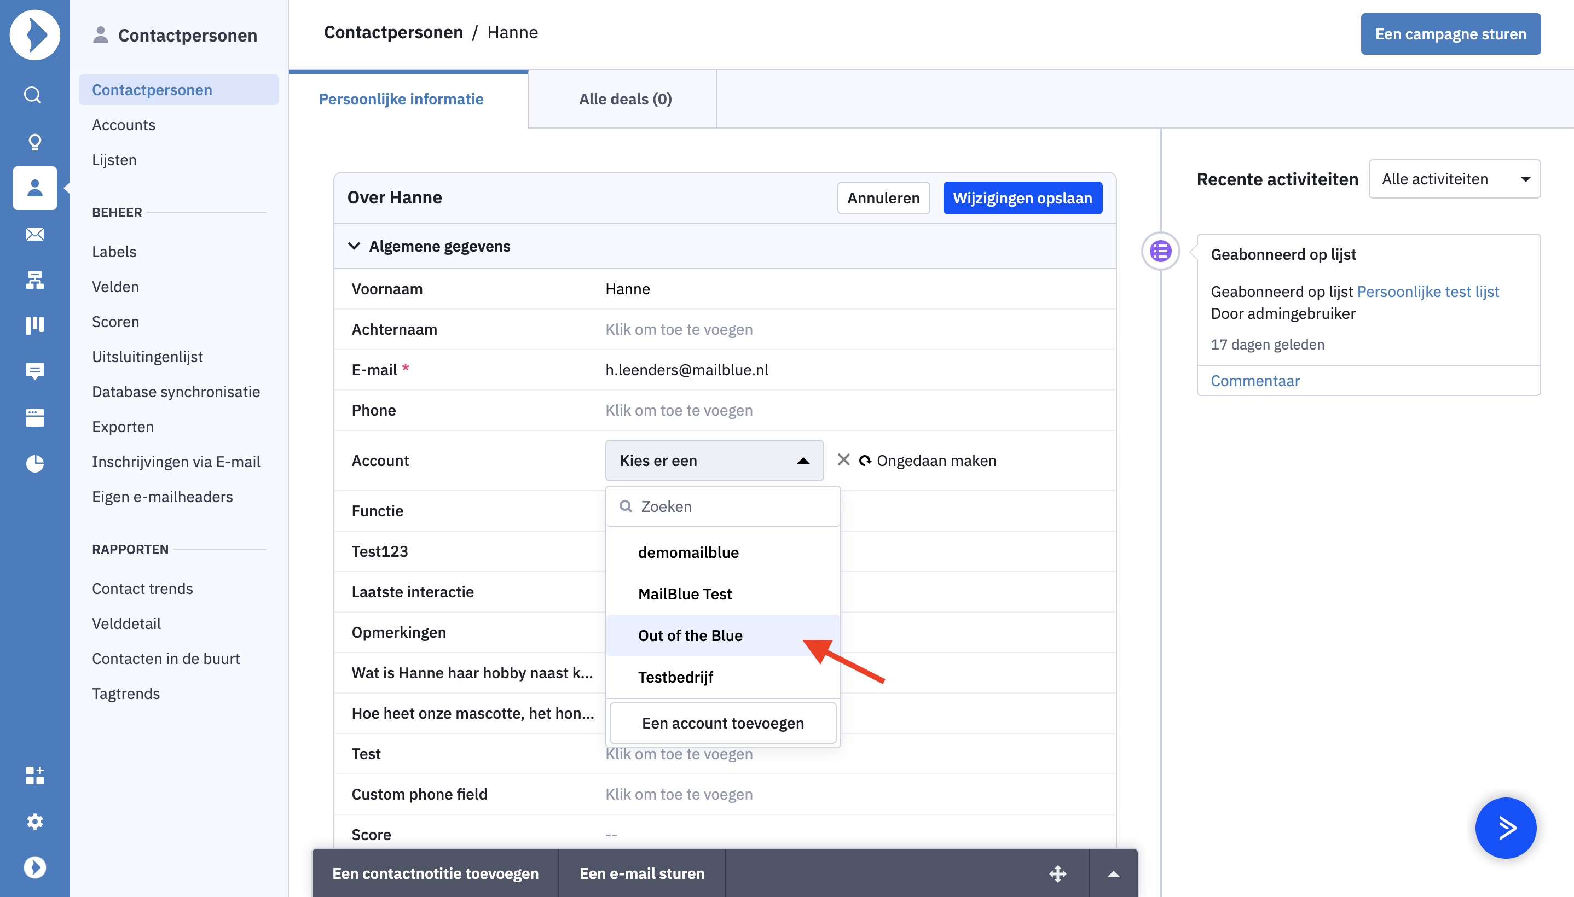This screenshot has width=1574, height=897.
Task: Open the search icon in left rail
Action: (34, 95)
